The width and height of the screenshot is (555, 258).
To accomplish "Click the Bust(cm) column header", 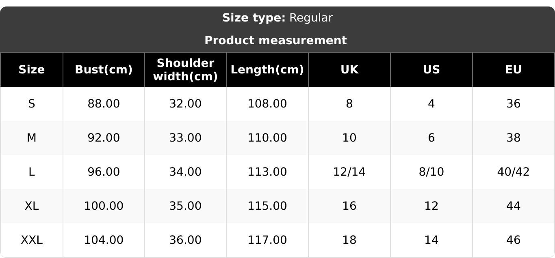I will point(104,70).
